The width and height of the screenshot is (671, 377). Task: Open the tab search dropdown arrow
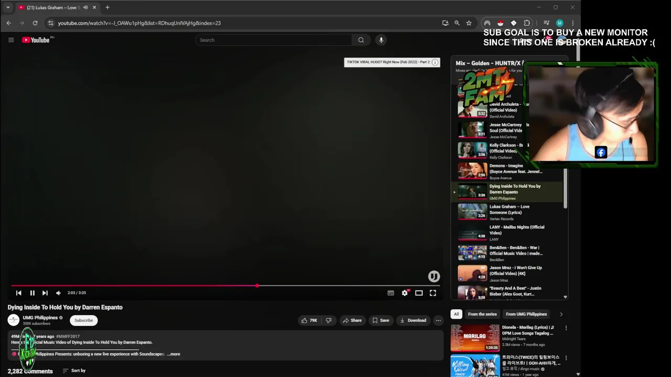pyautogui.click(x=8, y=7)
